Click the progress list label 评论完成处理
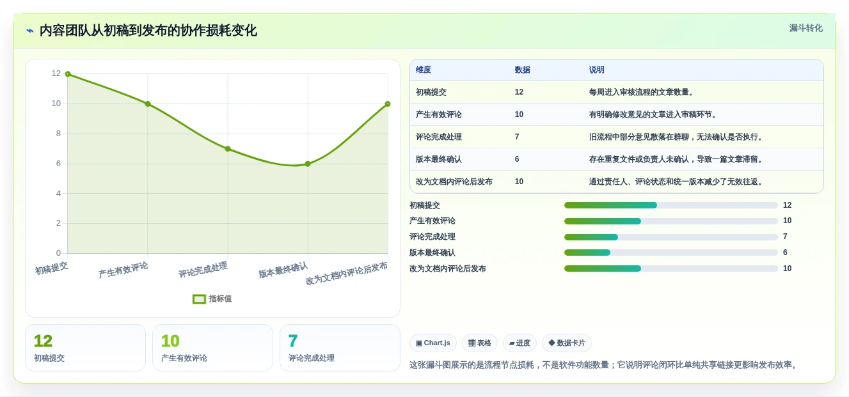Viewport: 849px width, 397px height. point(432,237)
